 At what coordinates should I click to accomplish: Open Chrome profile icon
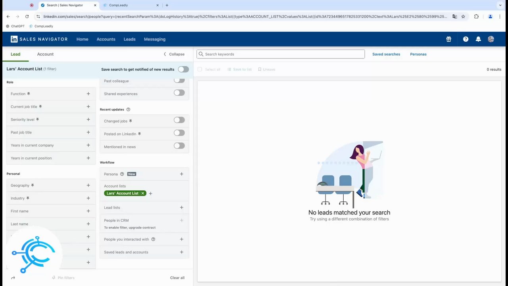click(490, 16)
